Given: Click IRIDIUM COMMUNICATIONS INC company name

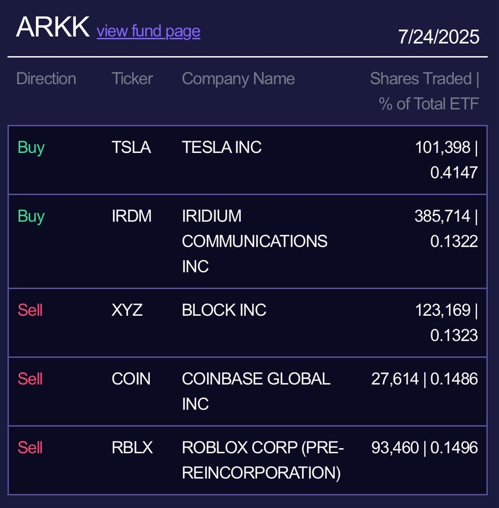Looking at the screenshot, I should [x=254, y=242].
